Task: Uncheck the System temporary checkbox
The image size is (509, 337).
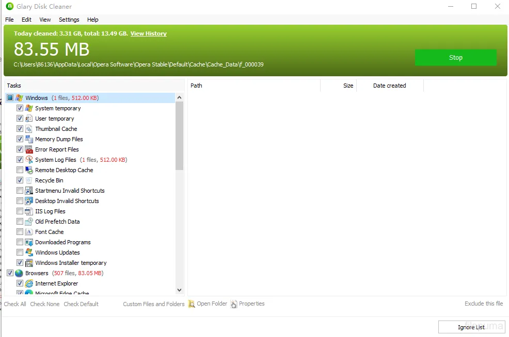Action: pyautogui.click(x=20, y=108)
